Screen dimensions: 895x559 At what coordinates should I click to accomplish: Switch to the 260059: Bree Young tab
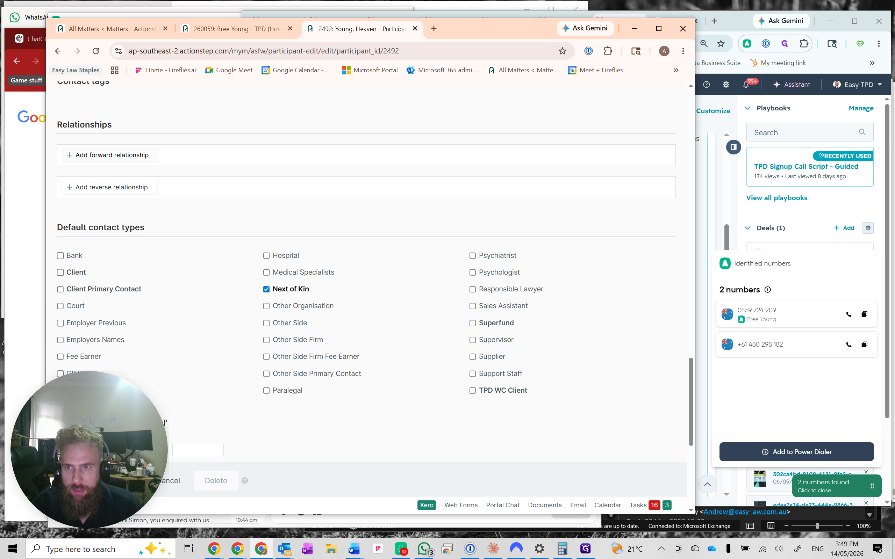237,29
